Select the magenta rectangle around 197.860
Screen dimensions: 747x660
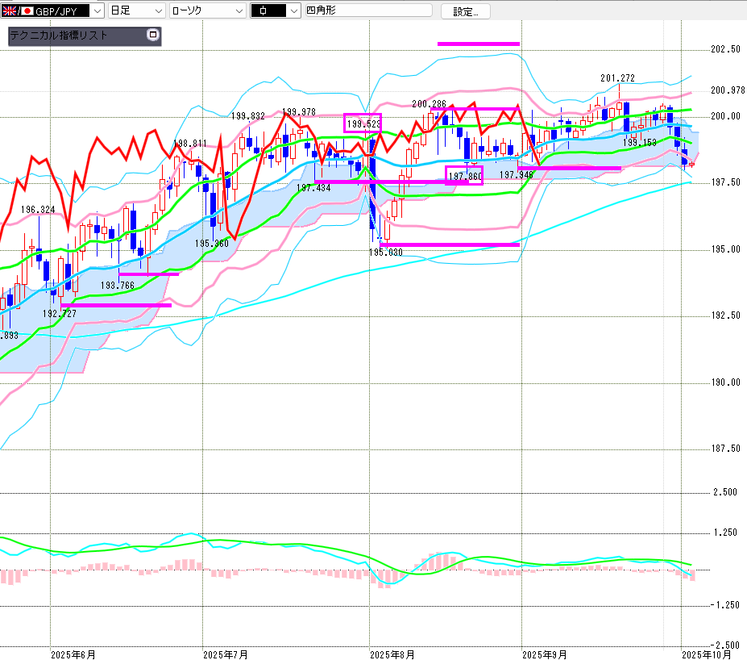tap(464, 175)
